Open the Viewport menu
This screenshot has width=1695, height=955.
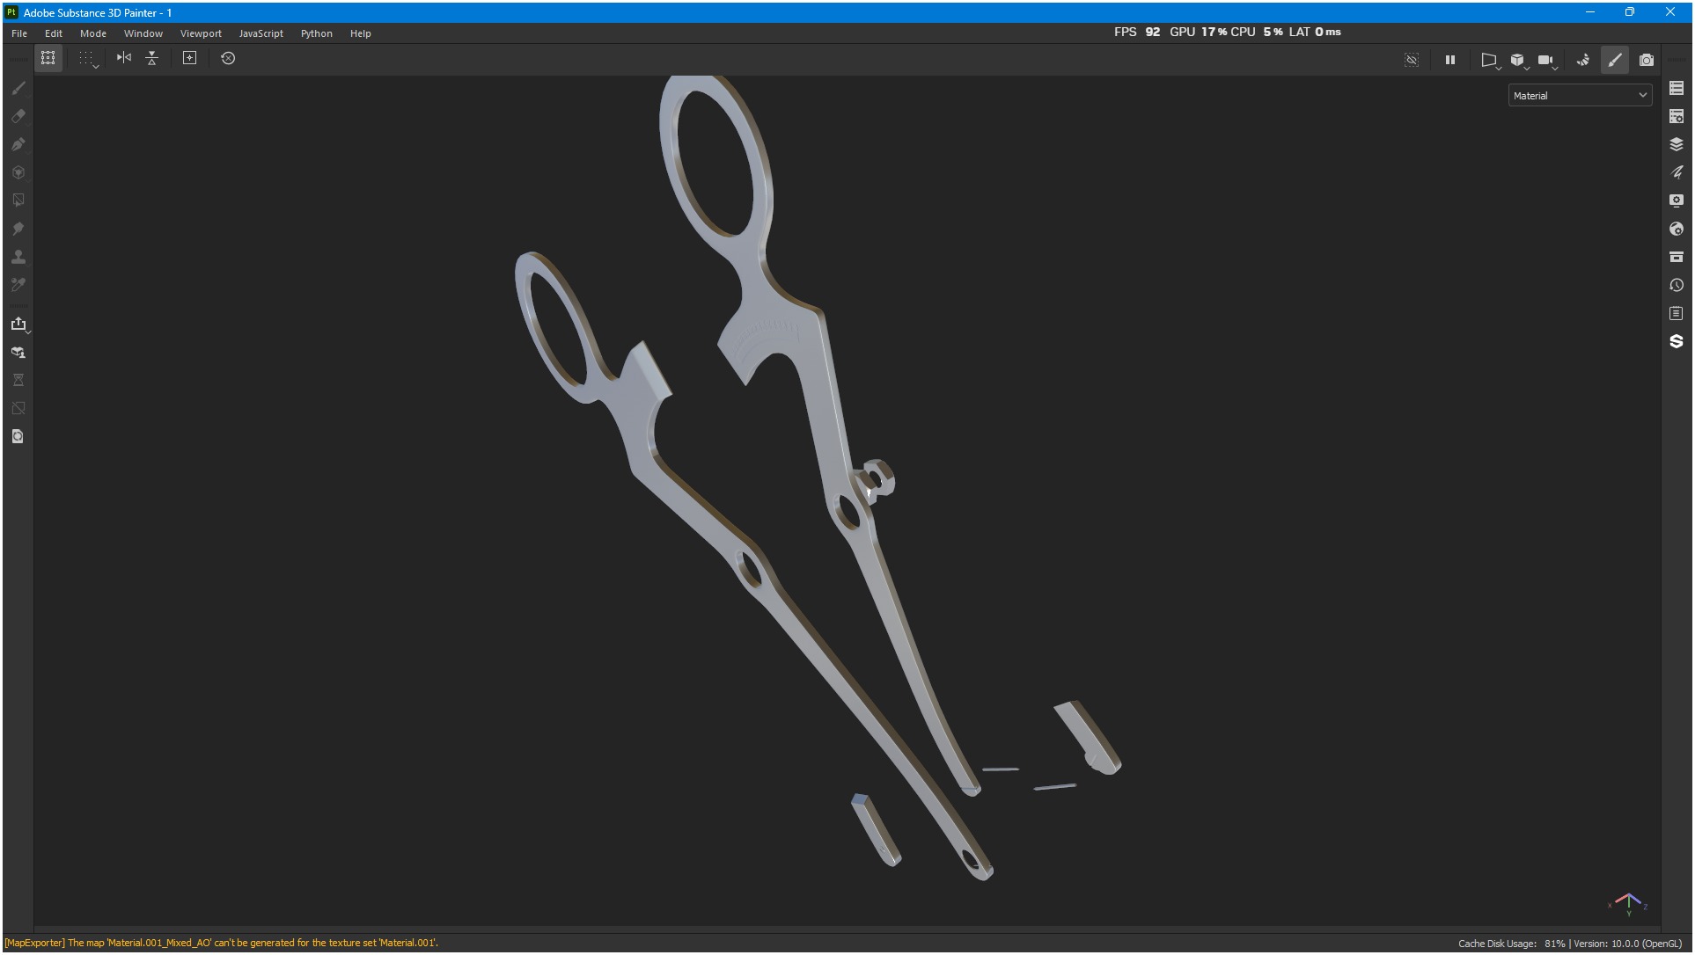pos(201,33)
